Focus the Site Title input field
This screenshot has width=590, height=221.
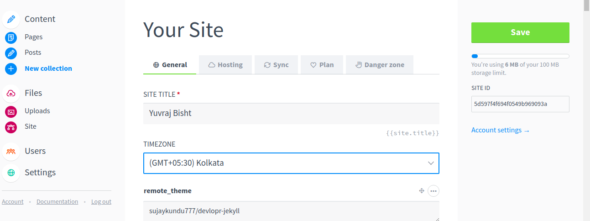(x=291, y=113)
